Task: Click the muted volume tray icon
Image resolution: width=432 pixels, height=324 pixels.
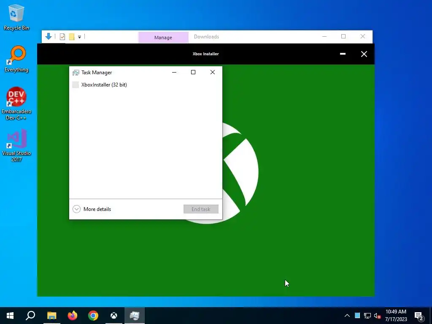Action: [x=377, y=316]
